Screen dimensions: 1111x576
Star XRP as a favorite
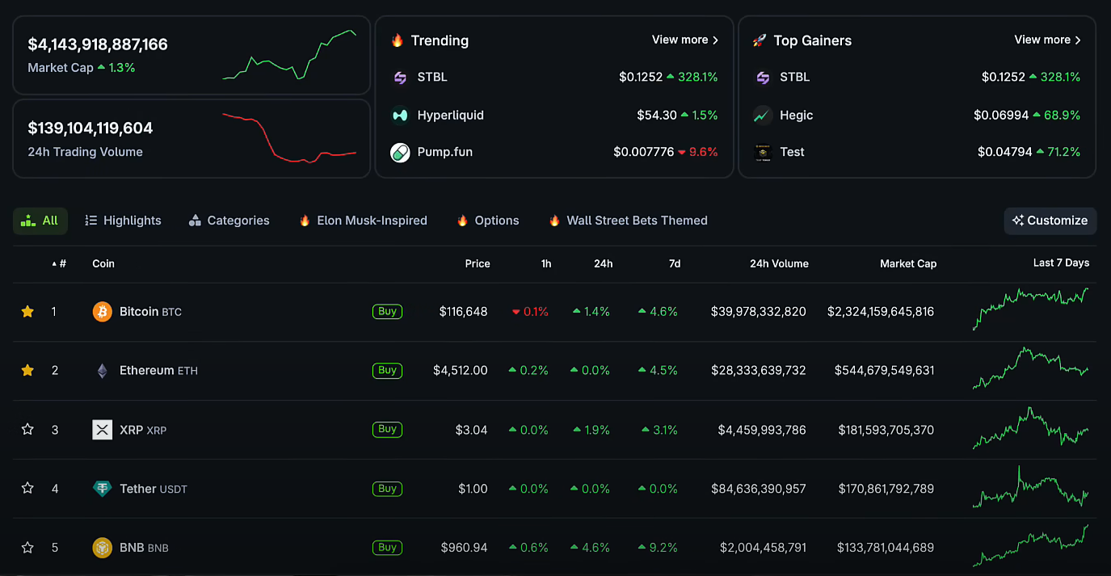pyautogui.click(x=27, y=430)
